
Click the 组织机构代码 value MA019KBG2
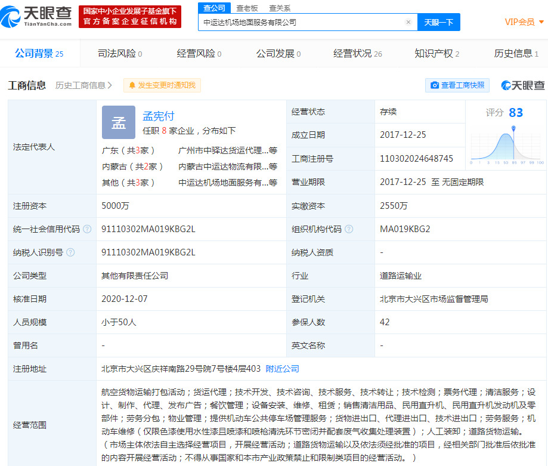click(x=405, y=229)
